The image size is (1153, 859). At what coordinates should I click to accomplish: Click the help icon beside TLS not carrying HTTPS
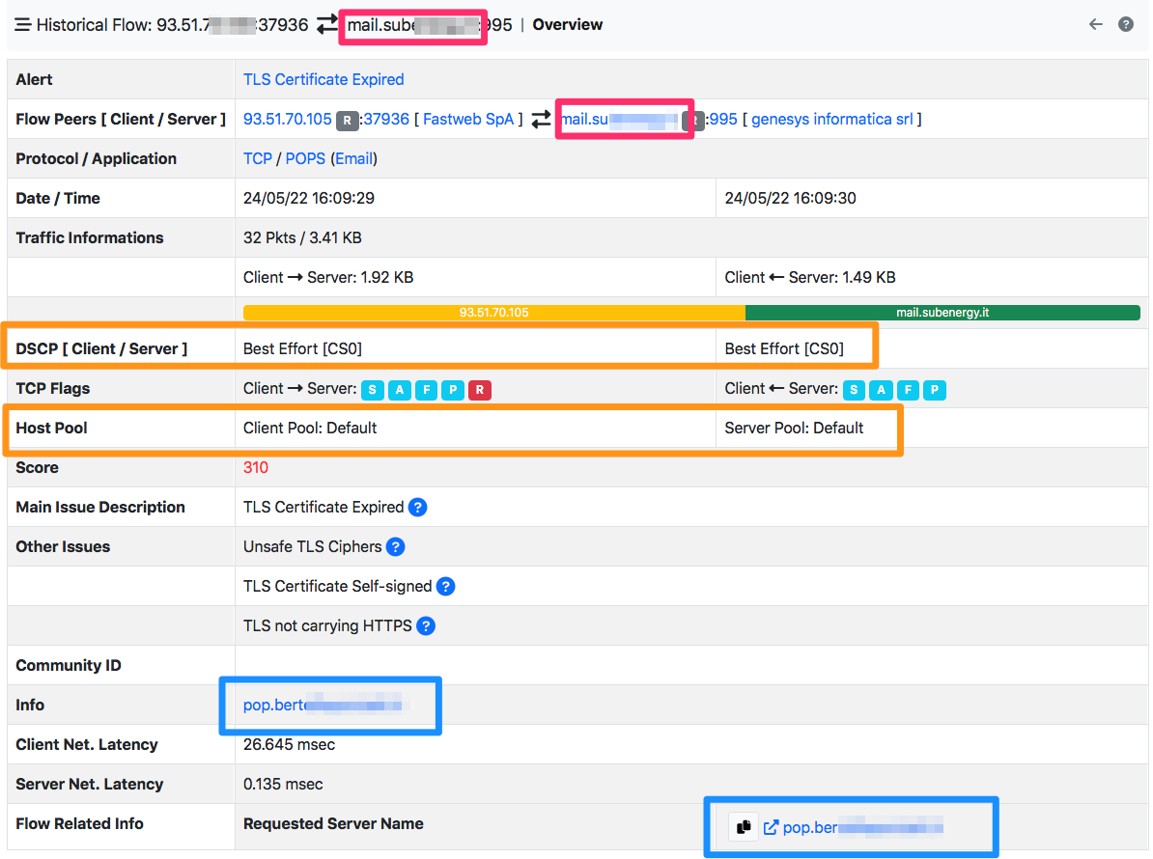pyautogui.click(x=426, y=625)
